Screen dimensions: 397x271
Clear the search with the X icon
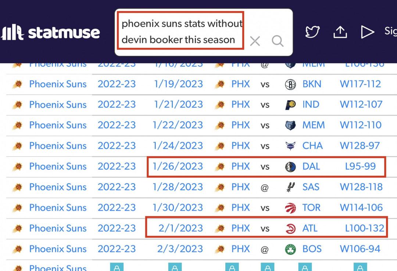click(x=255, y=41)
